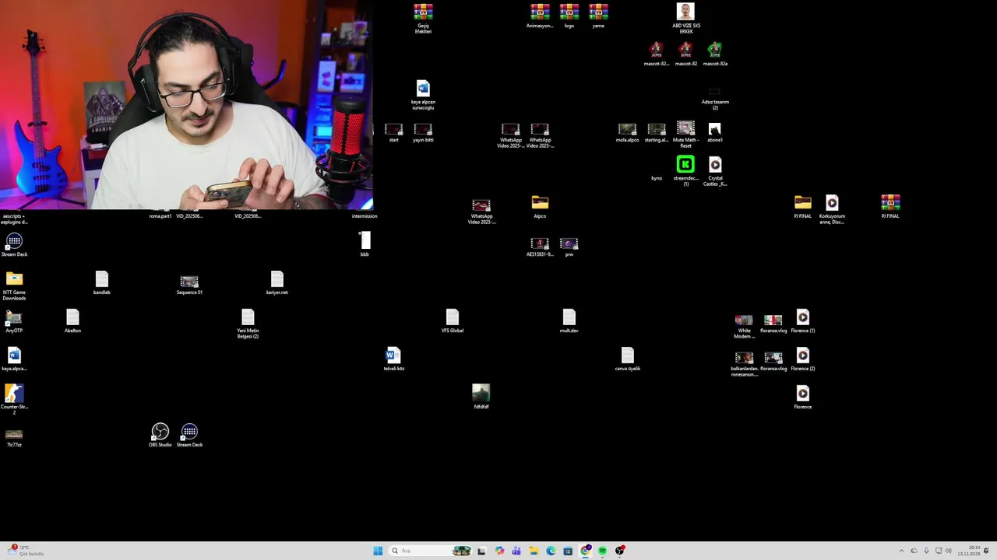Select the prw video file

[x=569, y=243]
